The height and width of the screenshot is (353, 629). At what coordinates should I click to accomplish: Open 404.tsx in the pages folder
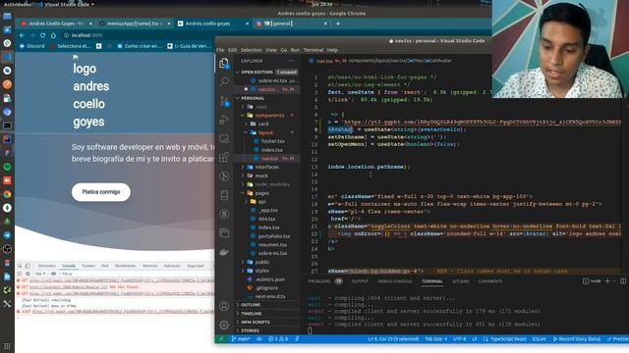pos(266,219)
